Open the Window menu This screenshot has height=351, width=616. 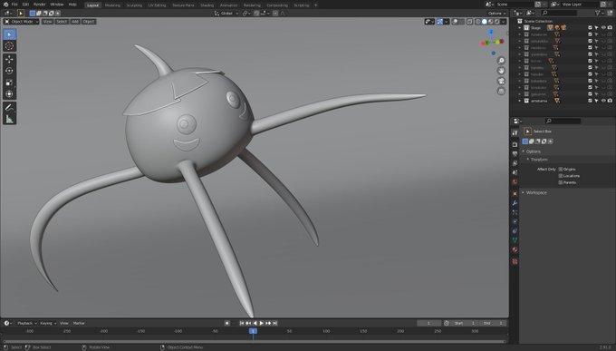click(x=57, y=5)
